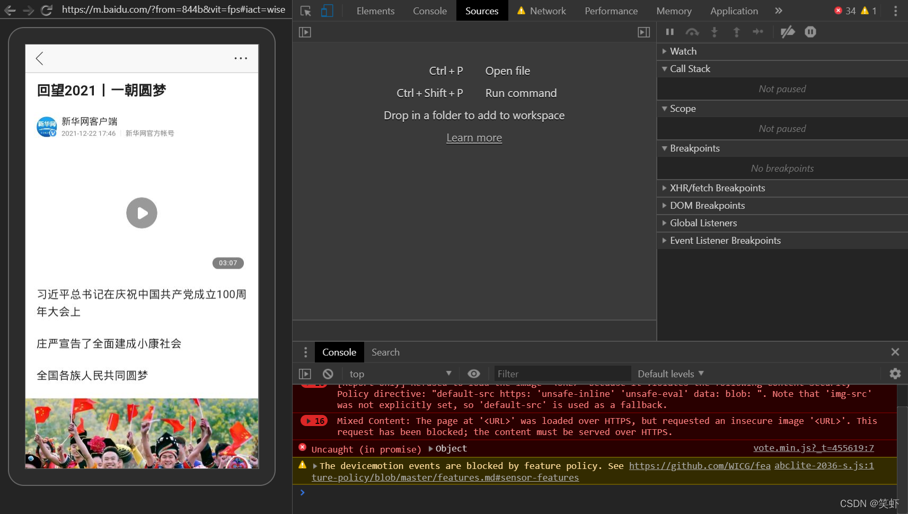Click the browser forward arrow
Viewport: 908px width, 514px height.
click(x=28, y=10)
